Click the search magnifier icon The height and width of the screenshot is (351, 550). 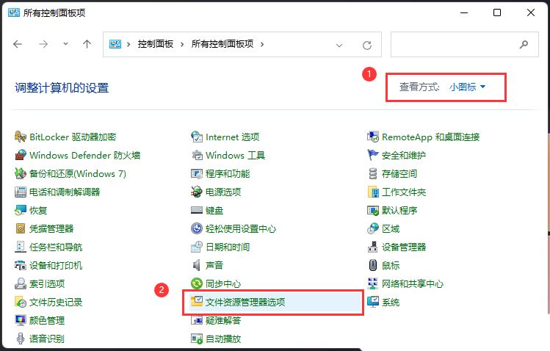pos(524,44)
